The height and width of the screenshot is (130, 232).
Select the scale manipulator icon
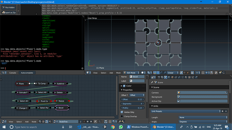pos(165,73)
